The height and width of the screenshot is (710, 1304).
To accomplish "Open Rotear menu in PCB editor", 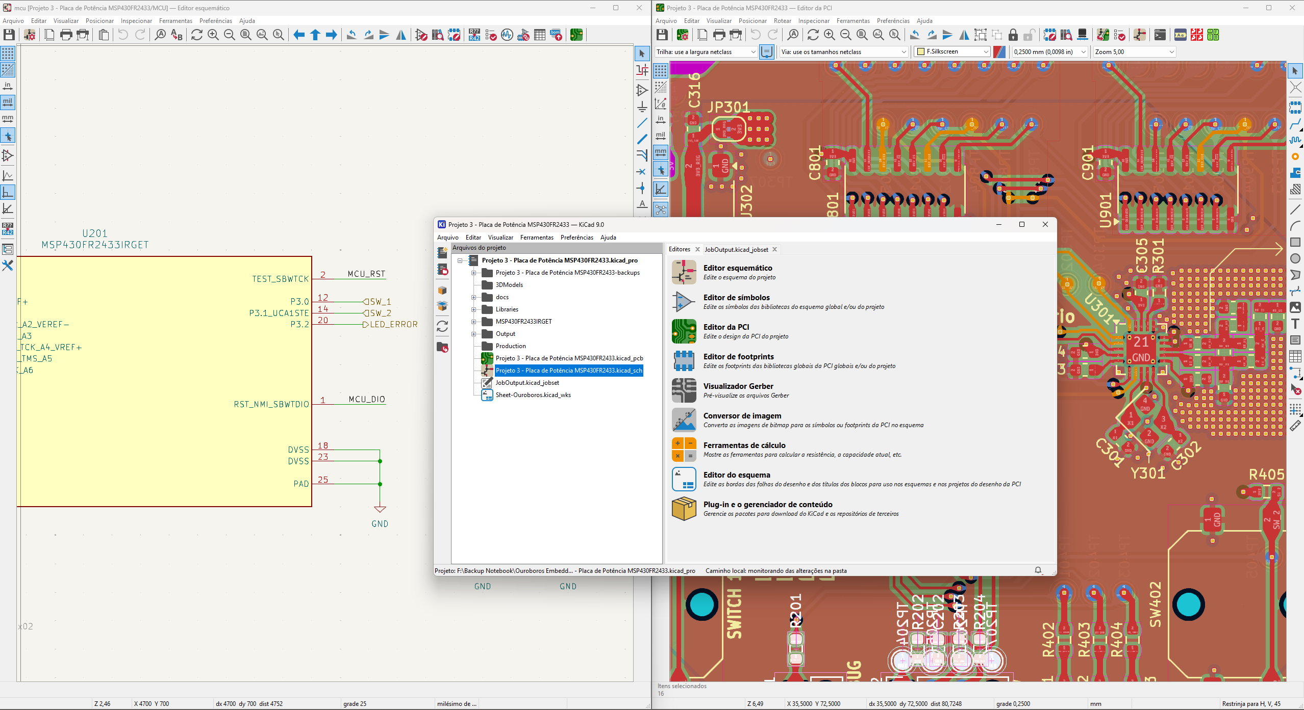I will [782, 20].
